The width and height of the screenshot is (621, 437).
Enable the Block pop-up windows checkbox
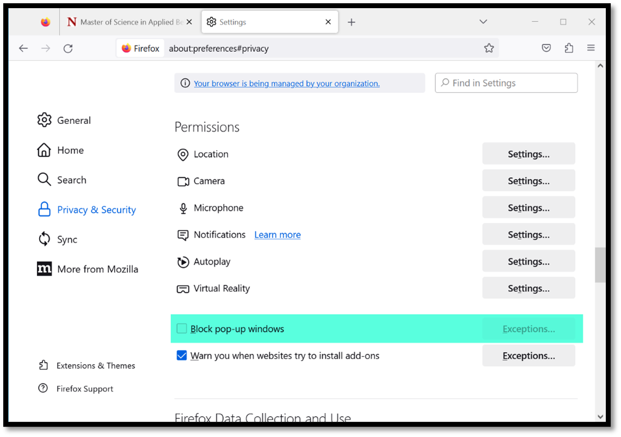[182, 329]
